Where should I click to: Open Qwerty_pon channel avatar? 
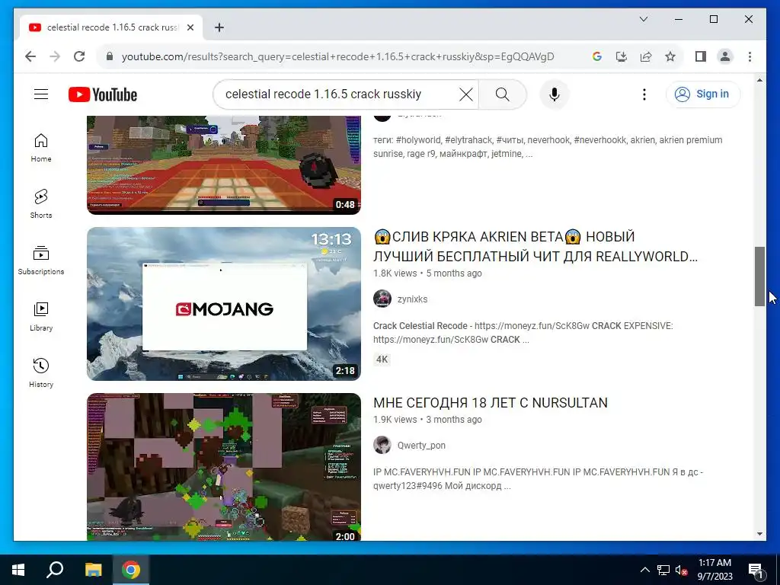point(382,445)
